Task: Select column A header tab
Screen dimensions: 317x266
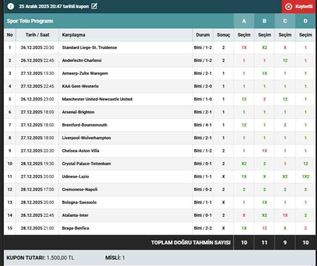Action: click(x=244, y=21)
